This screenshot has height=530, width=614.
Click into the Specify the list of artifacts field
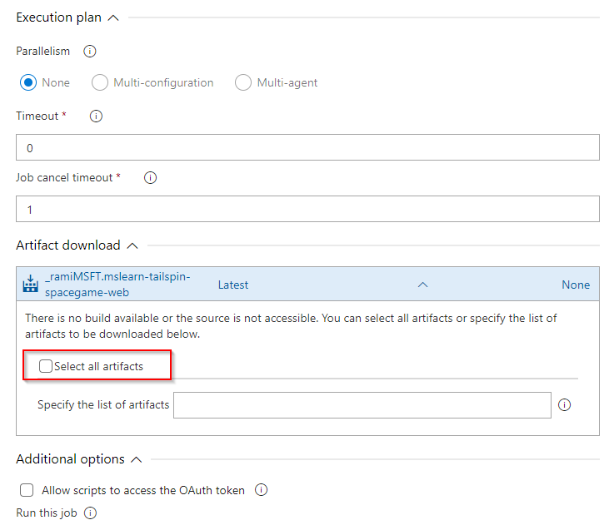pyautogui.click(x=362, y=405)
